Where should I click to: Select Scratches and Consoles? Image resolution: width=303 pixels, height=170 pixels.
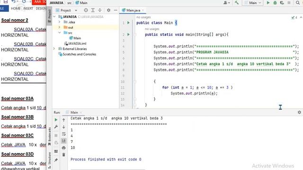click(77, 54)
